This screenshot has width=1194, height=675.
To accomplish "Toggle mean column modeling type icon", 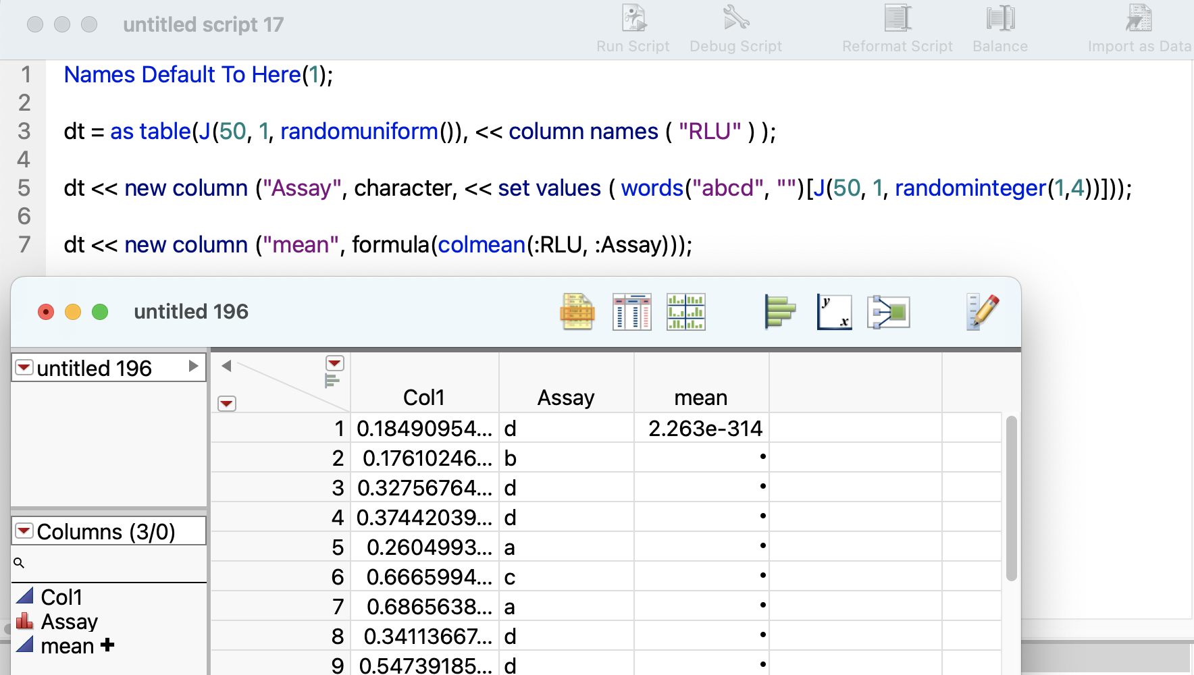I will (25, 645).
